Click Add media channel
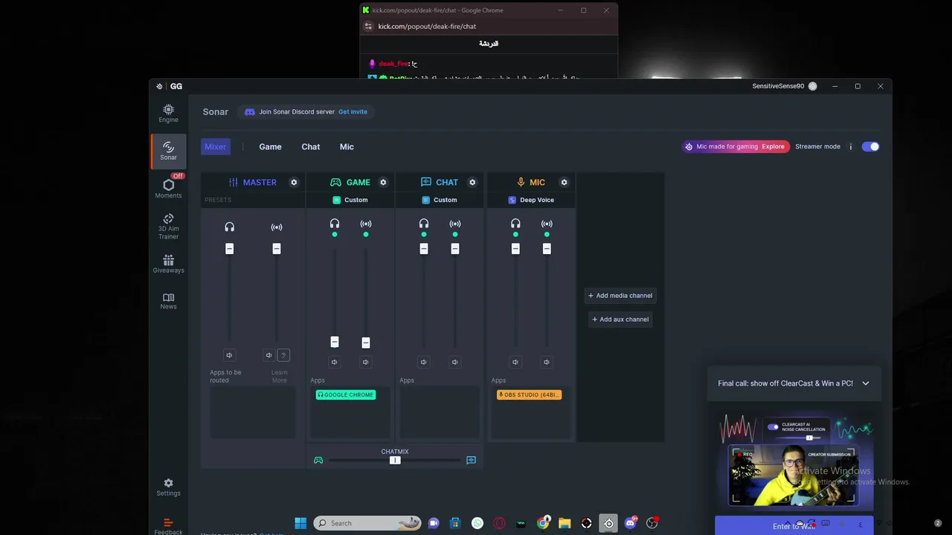Image resolution: width=952 pixels, height=535 pixels. pyautogui.click(x=620, y=296)
